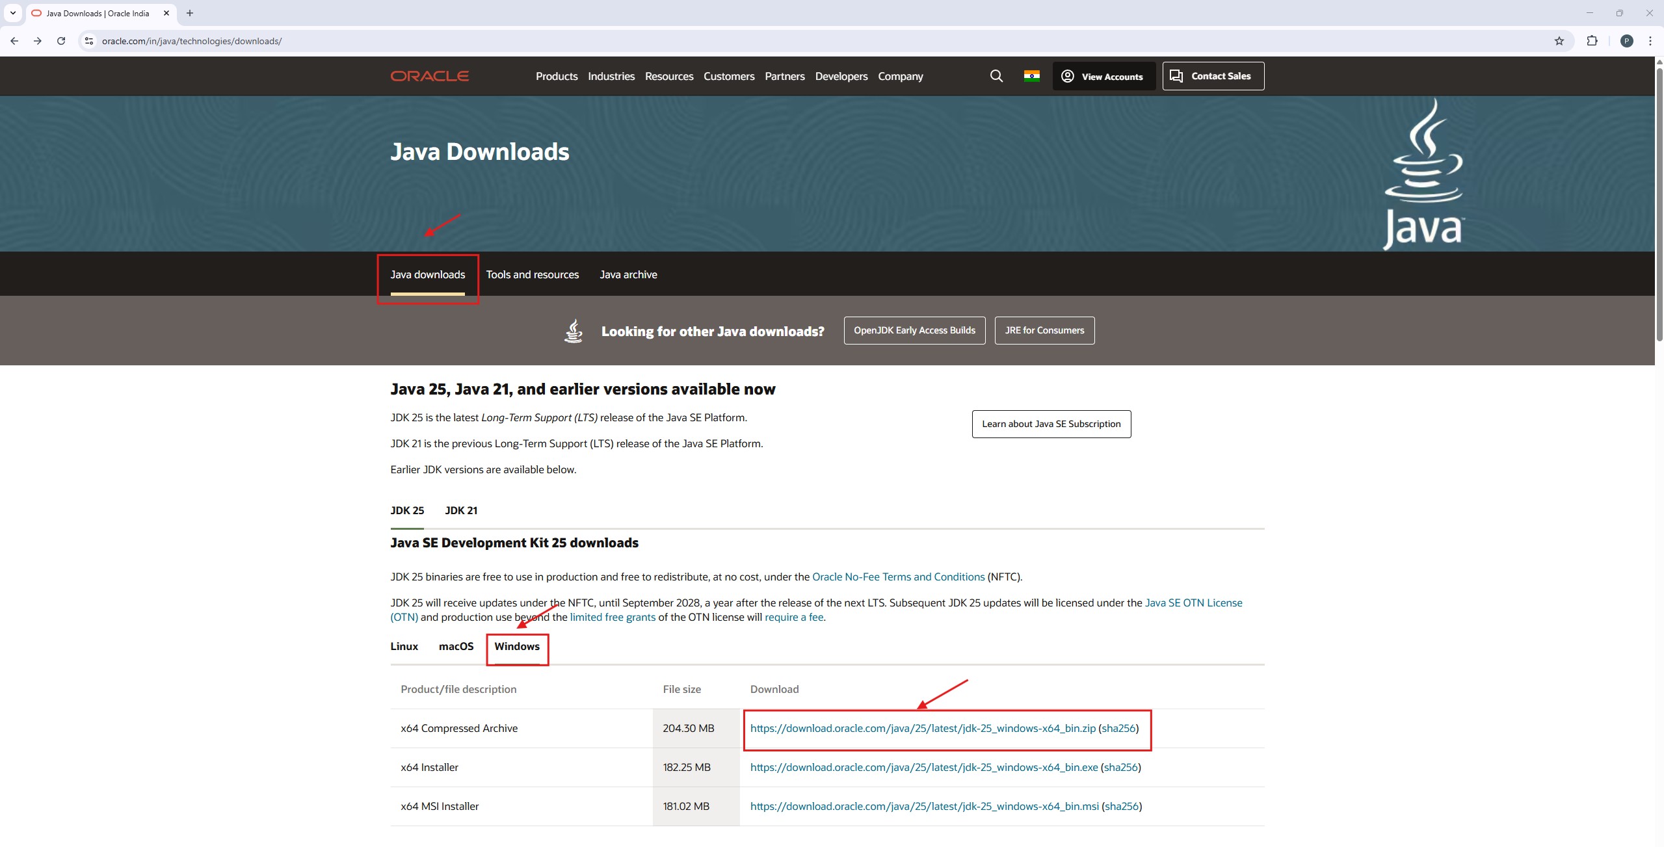The image size is (1664, 847).
Task: Open the site search magnifier icon
Action: tap(996, 76)
